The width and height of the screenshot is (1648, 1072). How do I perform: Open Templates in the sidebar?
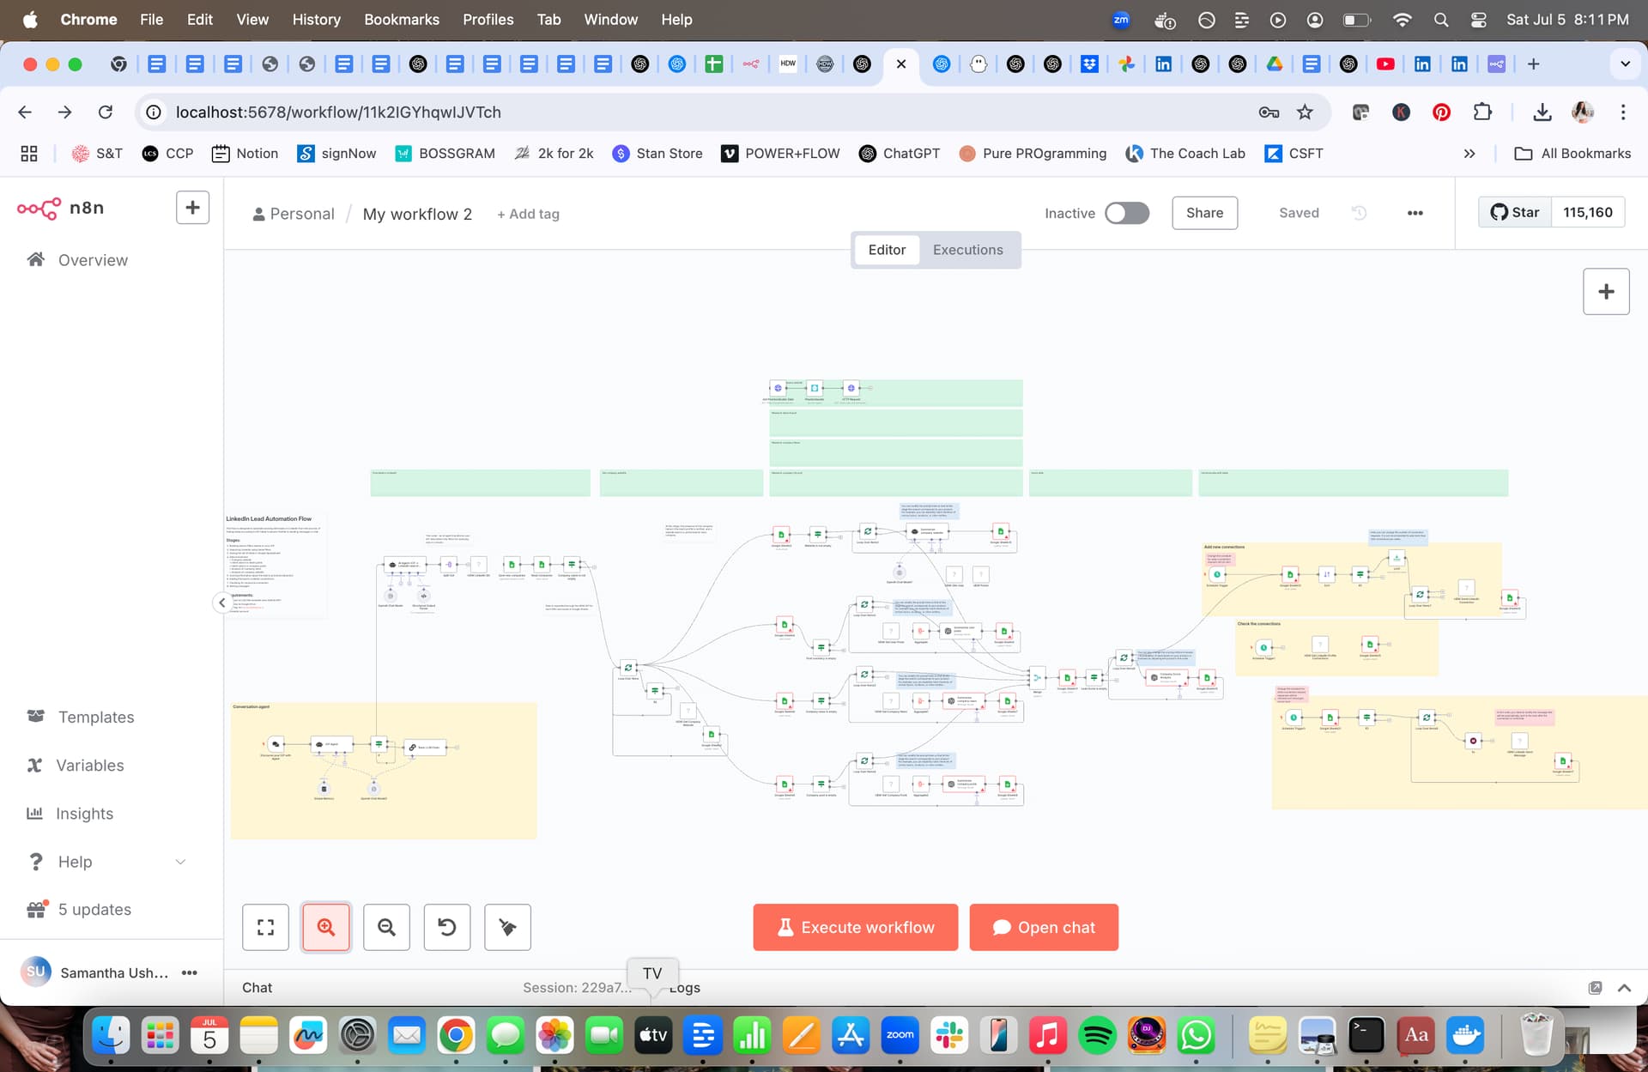click(96, 717)
